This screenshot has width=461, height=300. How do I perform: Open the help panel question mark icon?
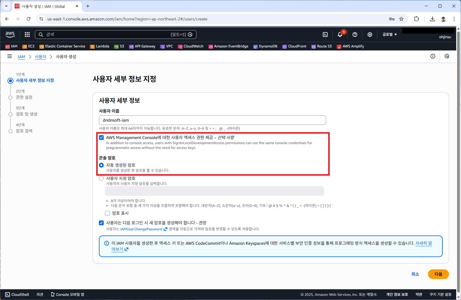(355, 35)
